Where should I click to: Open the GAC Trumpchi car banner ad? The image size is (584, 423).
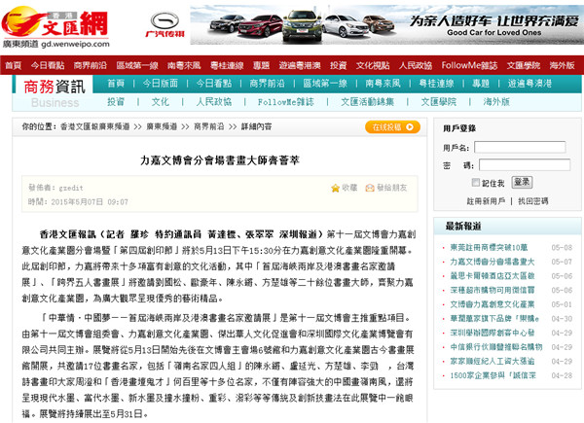(386, 25)
